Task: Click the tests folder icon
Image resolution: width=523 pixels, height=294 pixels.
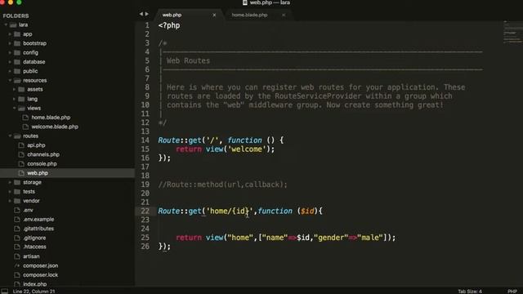Action: coord(17,192)
